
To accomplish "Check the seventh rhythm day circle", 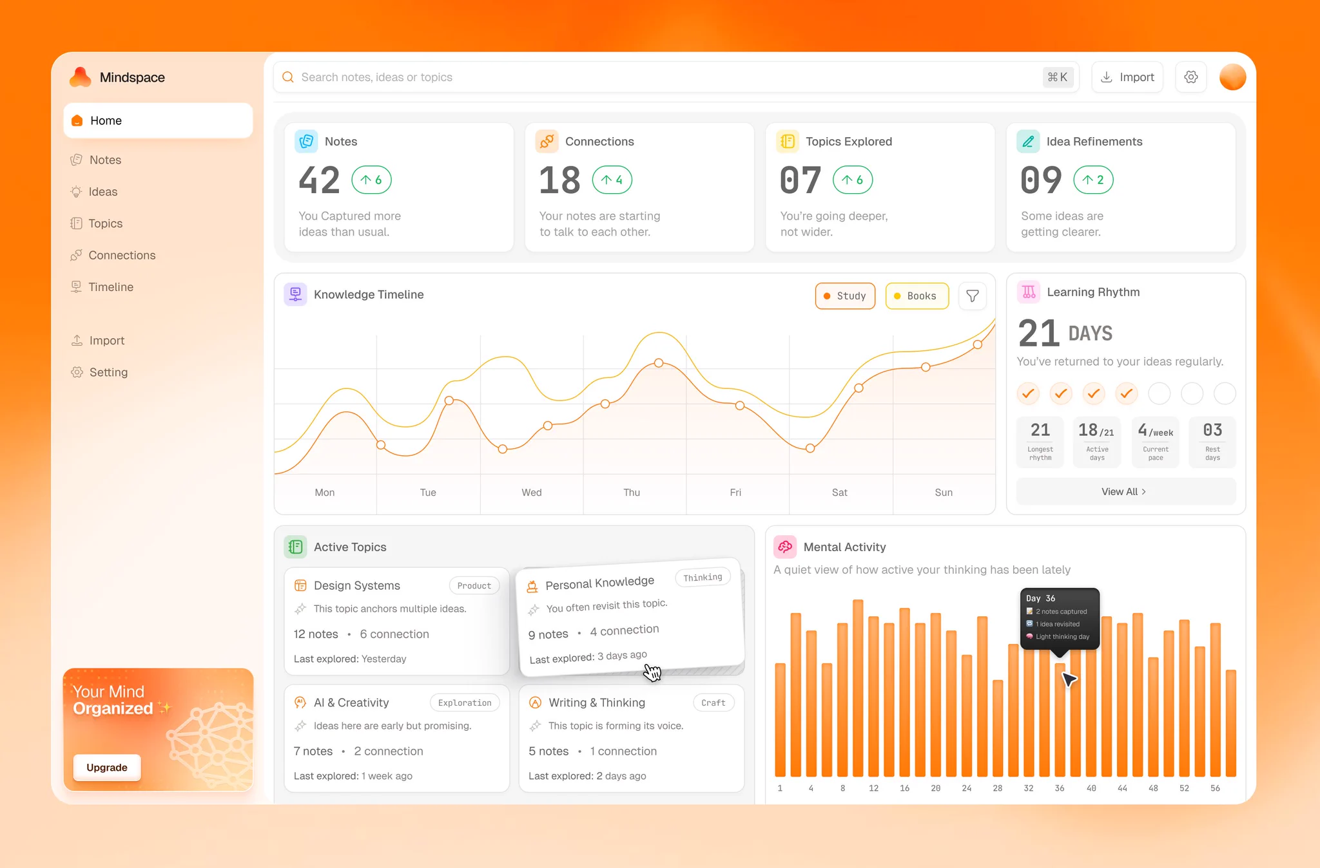I will 1225,393.
